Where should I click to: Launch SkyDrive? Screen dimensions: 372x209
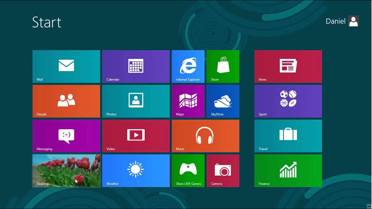pos(223,101)
